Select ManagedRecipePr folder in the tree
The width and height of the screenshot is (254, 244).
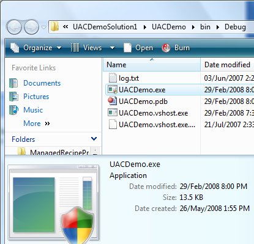(59, 152)
